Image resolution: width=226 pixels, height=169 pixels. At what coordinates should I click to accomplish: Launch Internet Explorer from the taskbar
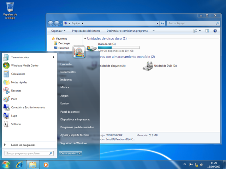19,165
